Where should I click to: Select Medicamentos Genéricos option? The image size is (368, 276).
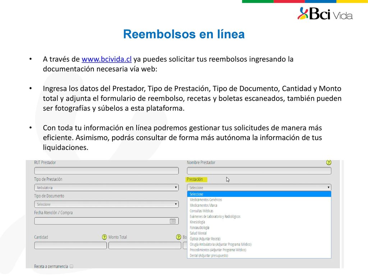(259, 200)
